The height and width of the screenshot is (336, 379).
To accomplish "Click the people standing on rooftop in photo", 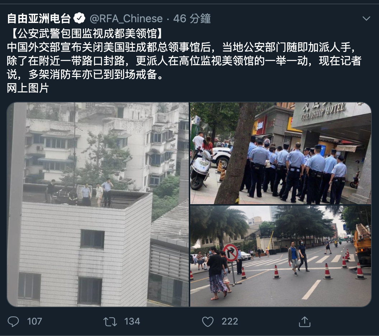I will 80,193.
